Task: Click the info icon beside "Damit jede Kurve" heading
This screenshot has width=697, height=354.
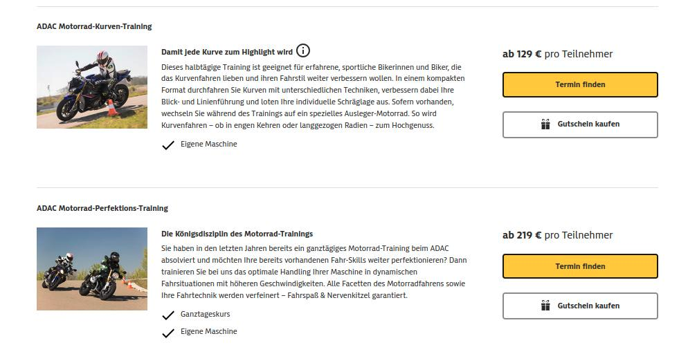Action: click(x=303, y=51)
